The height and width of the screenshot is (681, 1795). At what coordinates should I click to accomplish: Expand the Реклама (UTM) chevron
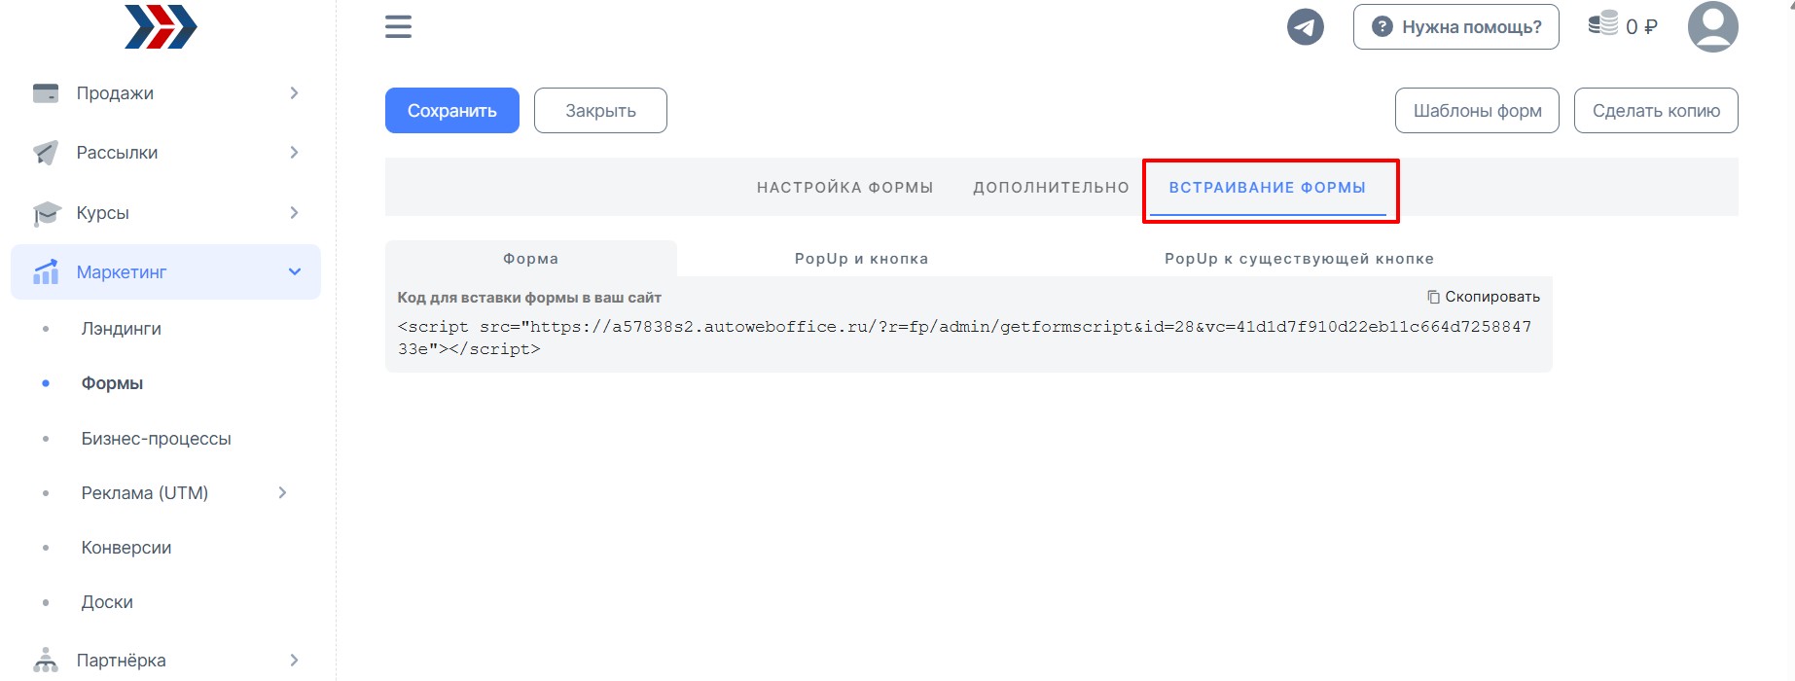pyautogui.click(x=282, y=492)
